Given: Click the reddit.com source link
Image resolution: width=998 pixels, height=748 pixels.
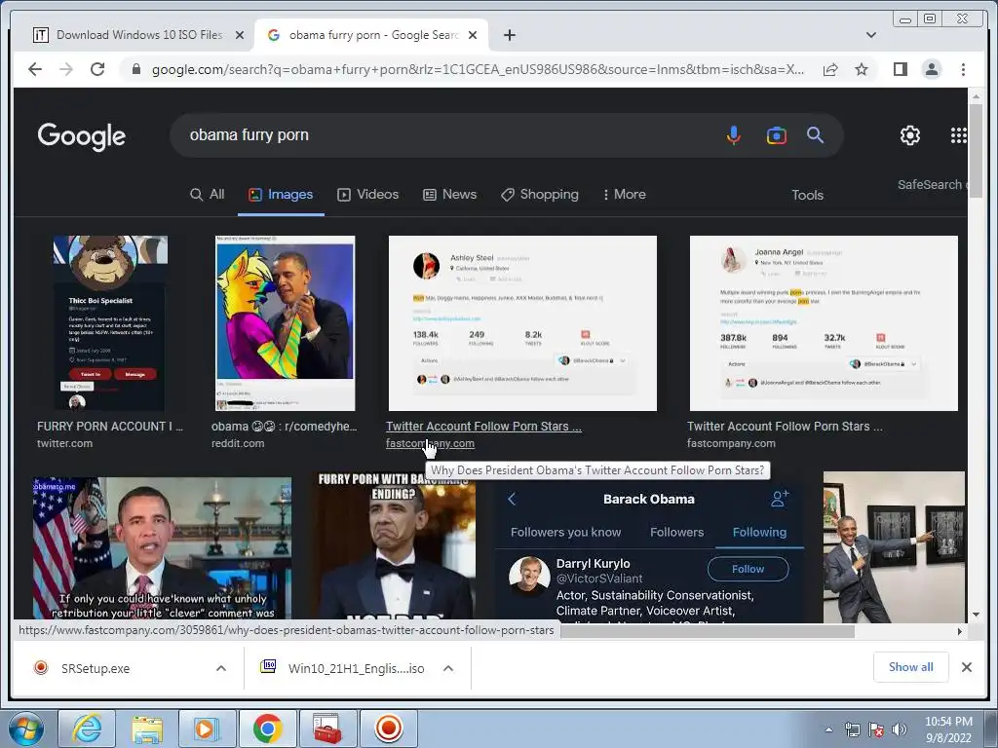Looking at the screenshot, I should 238,443.
